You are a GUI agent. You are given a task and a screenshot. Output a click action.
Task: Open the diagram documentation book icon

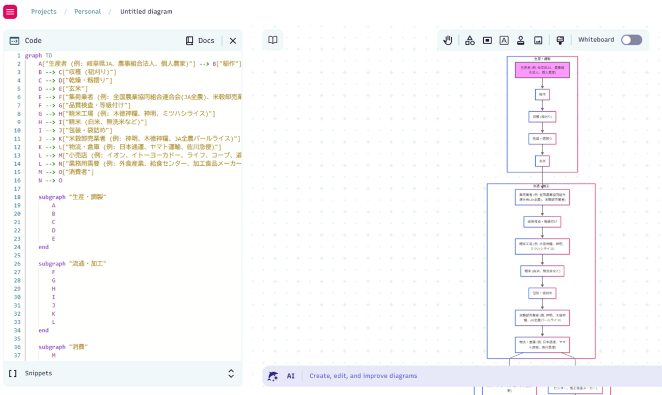pyautogui.click(x=272, y=40)
